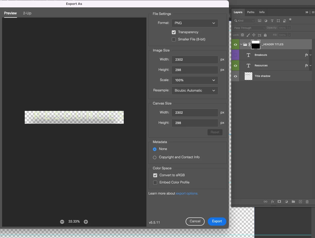Switch to Paths panel tab
This screenshot has width=315, height=238.
[251, 12]
